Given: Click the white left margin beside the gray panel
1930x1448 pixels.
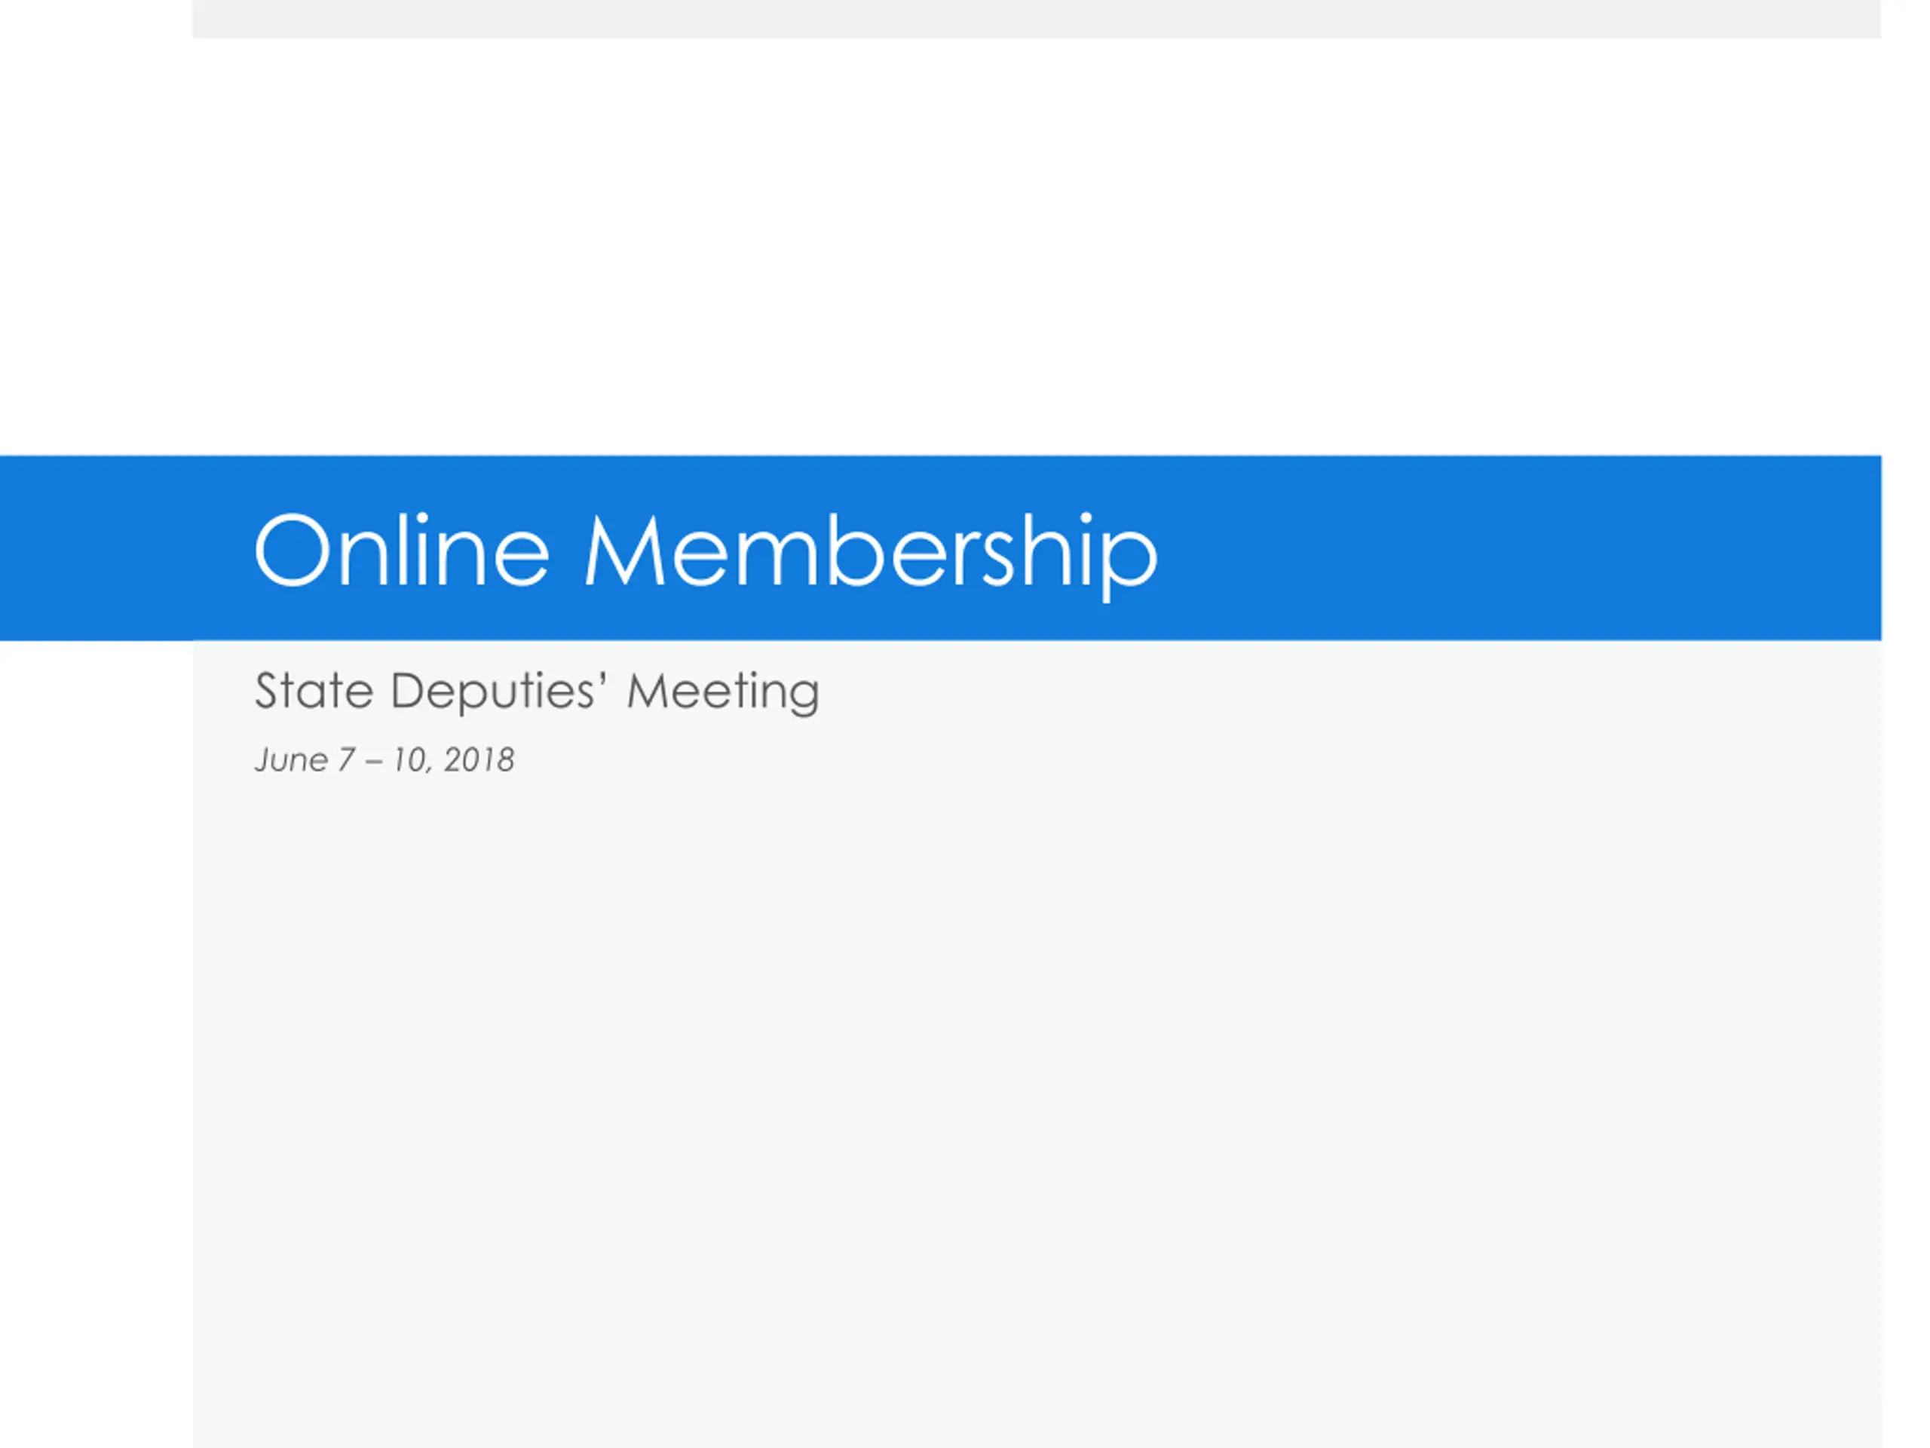Looking at the screenshot, I should pyautogui.click(x=96, y=1048).
